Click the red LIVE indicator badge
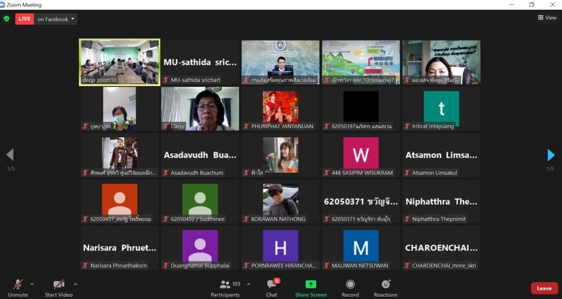562x299 pixels. pyautogui.click(x=24, y=19)
